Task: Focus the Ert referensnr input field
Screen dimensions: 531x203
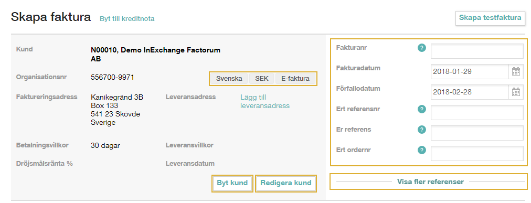Action: tap(477, 112)
